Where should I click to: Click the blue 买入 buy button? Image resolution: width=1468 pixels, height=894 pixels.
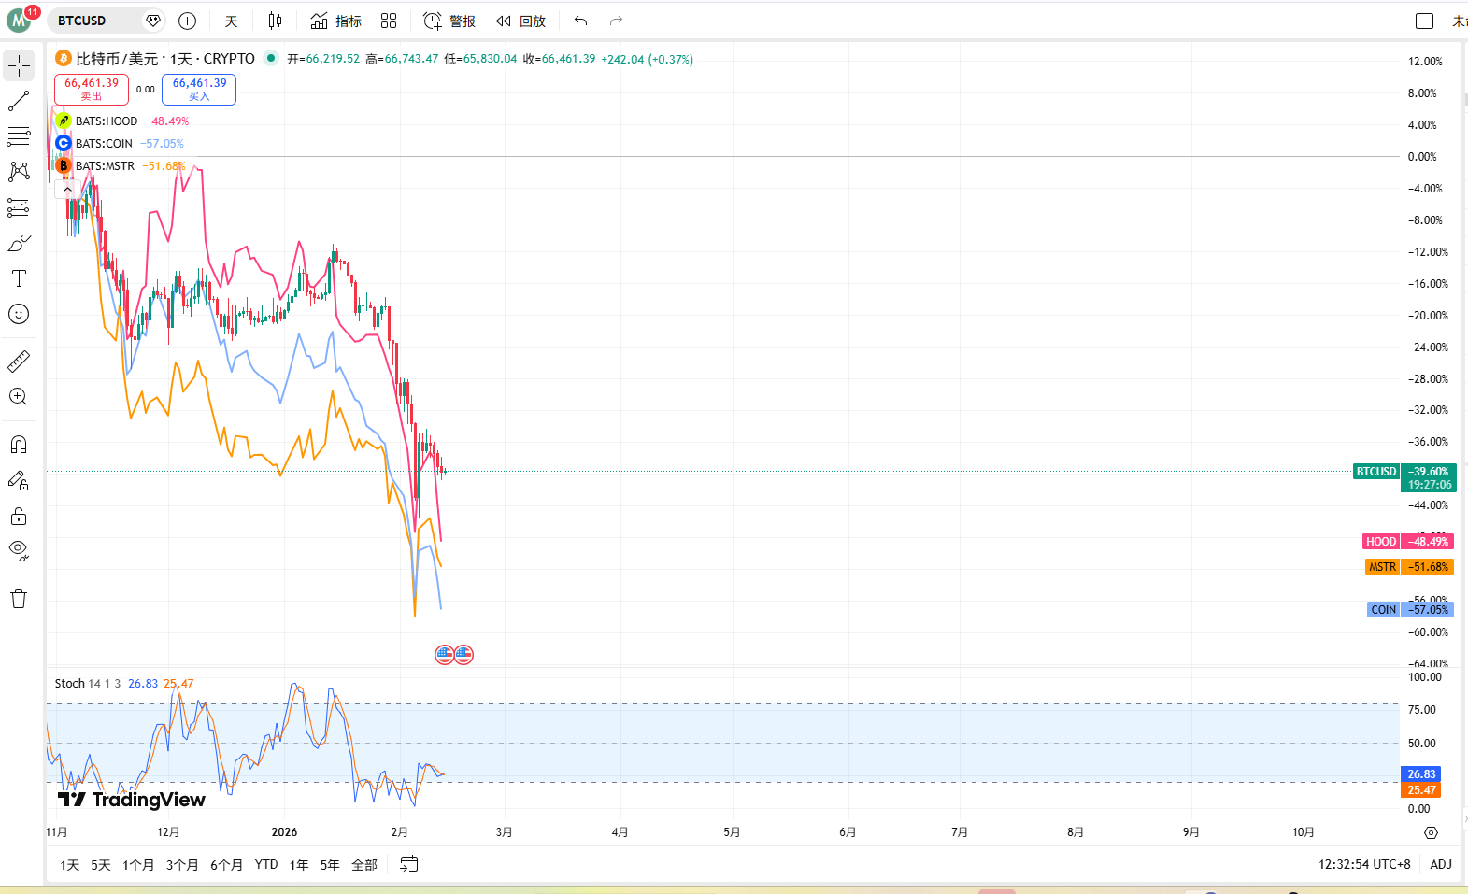[x=199, y=89]
